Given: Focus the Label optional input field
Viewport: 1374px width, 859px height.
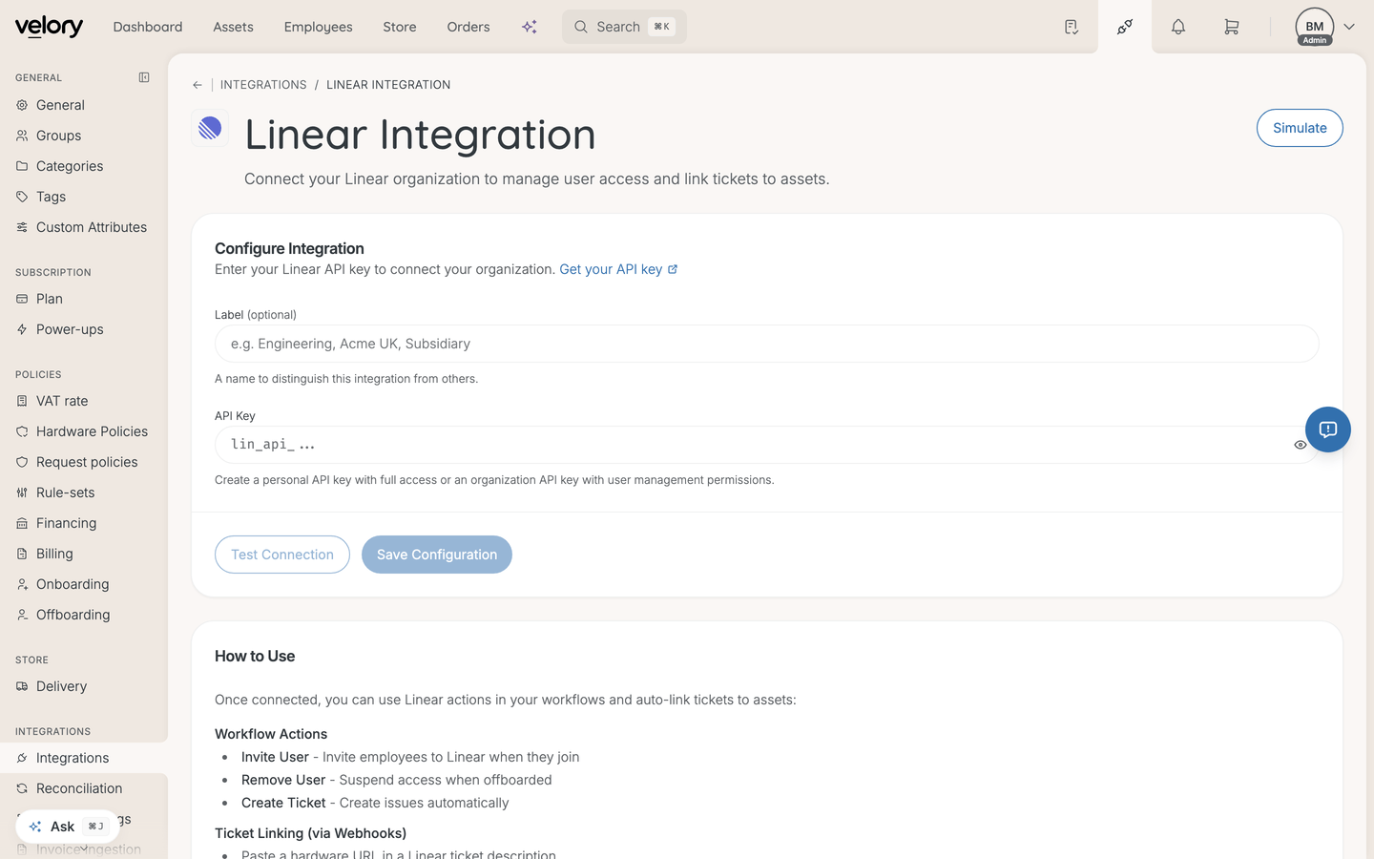Looking at the screenshot, I should point(767,344).
